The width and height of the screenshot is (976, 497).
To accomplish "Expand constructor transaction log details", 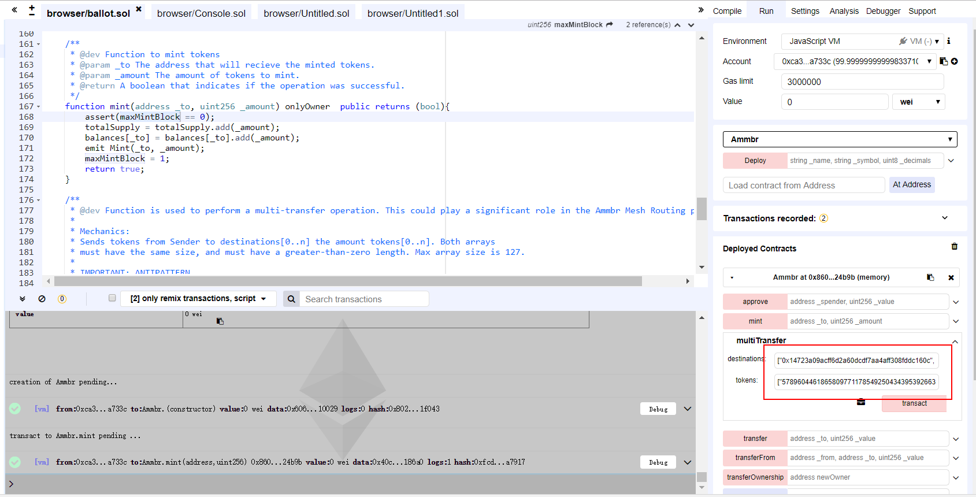I will pos(688,409).
